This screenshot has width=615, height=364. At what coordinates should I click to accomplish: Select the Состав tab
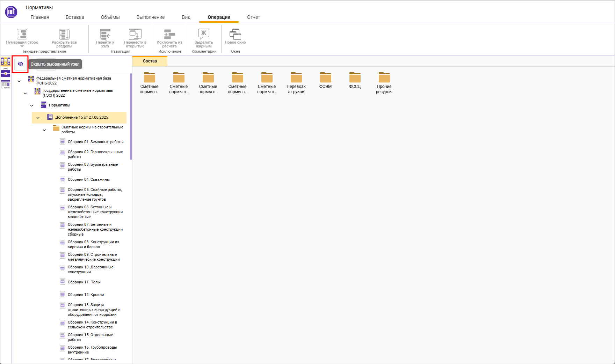point(150,61)
